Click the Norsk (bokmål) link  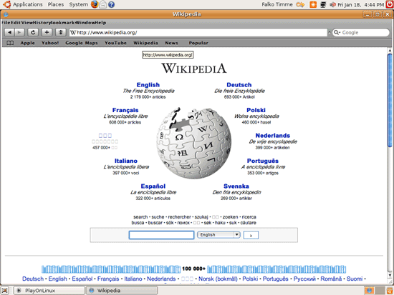tap(218, 279)
